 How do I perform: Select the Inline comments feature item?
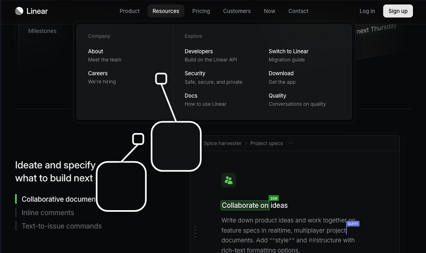48,213
